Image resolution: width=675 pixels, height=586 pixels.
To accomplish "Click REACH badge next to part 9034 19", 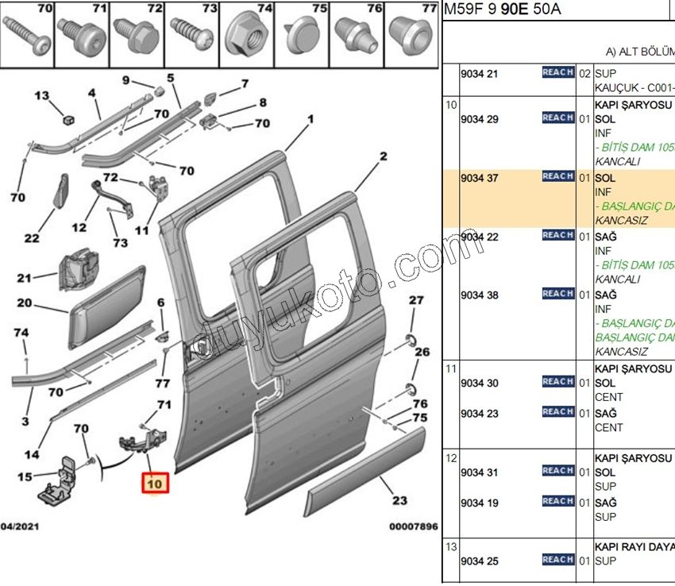I will tap(557, 501).
